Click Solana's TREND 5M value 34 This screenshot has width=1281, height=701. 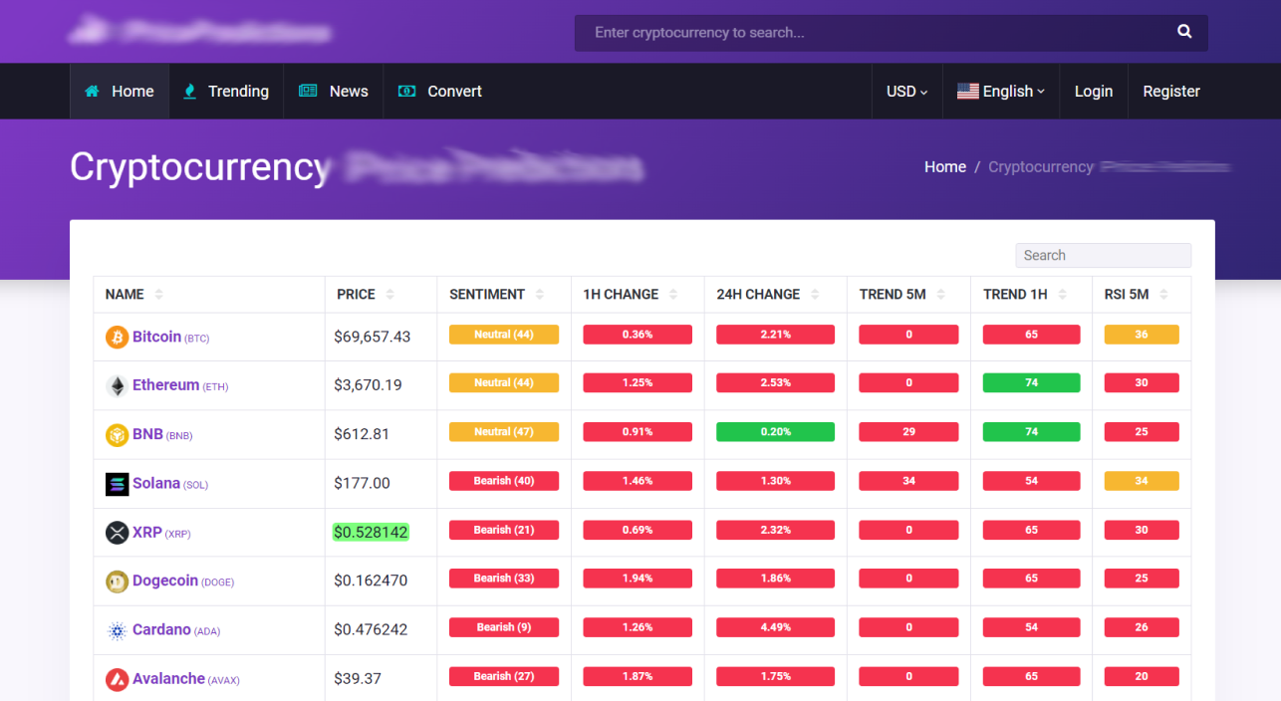click(908, 481)
